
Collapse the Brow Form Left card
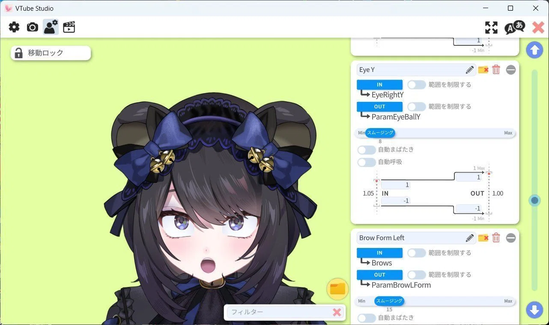coord(511,238)
